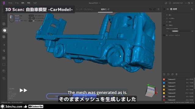
Task: Click the undo arrow icon
Action: click(x=150, y=9)
